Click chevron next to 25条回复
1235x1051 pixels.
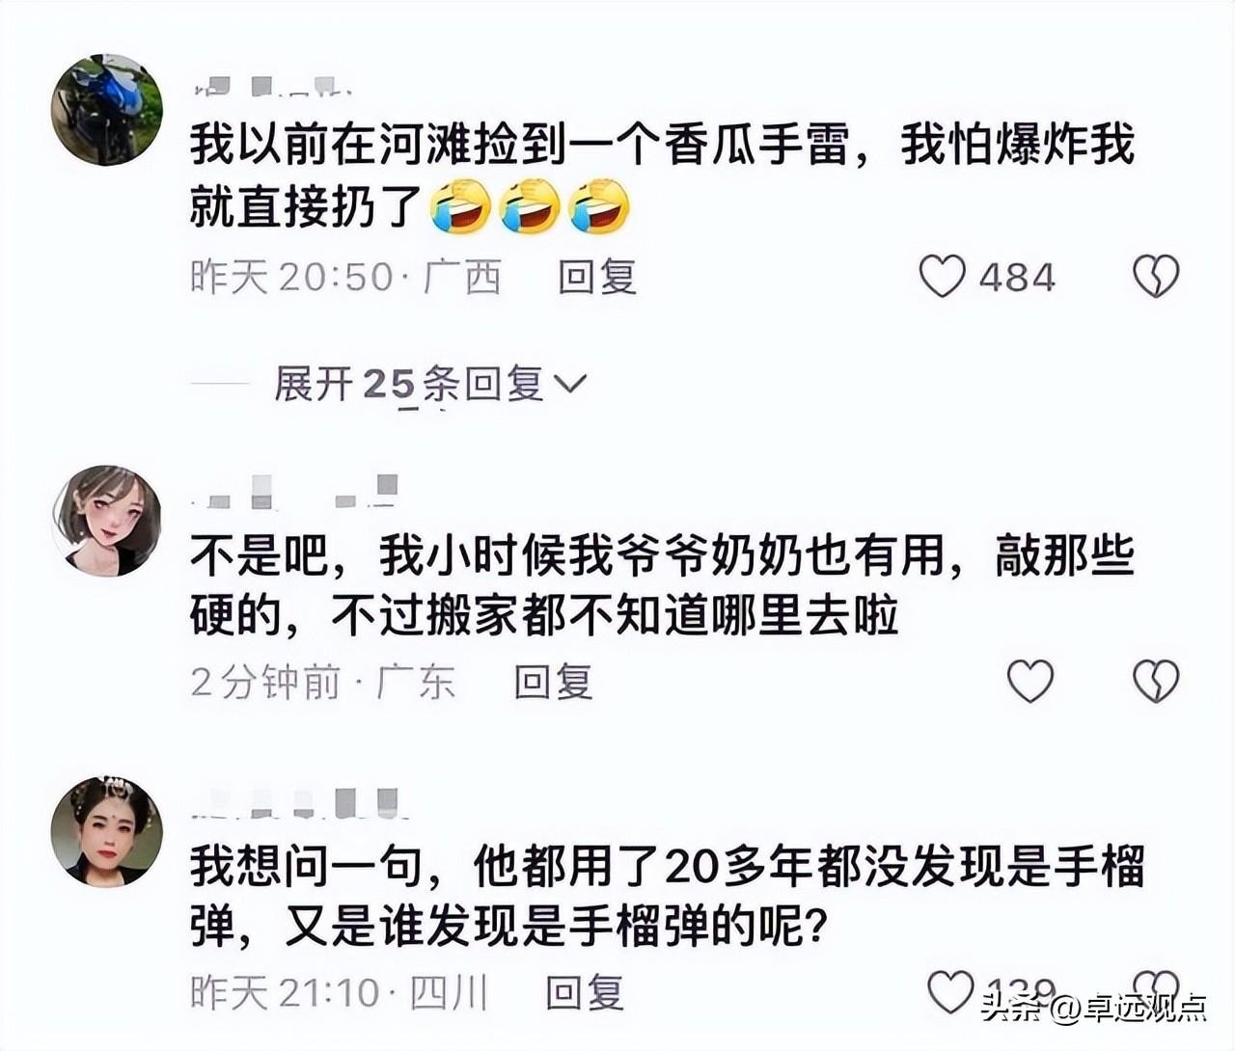pyautogui.click(x=569, y=385)
